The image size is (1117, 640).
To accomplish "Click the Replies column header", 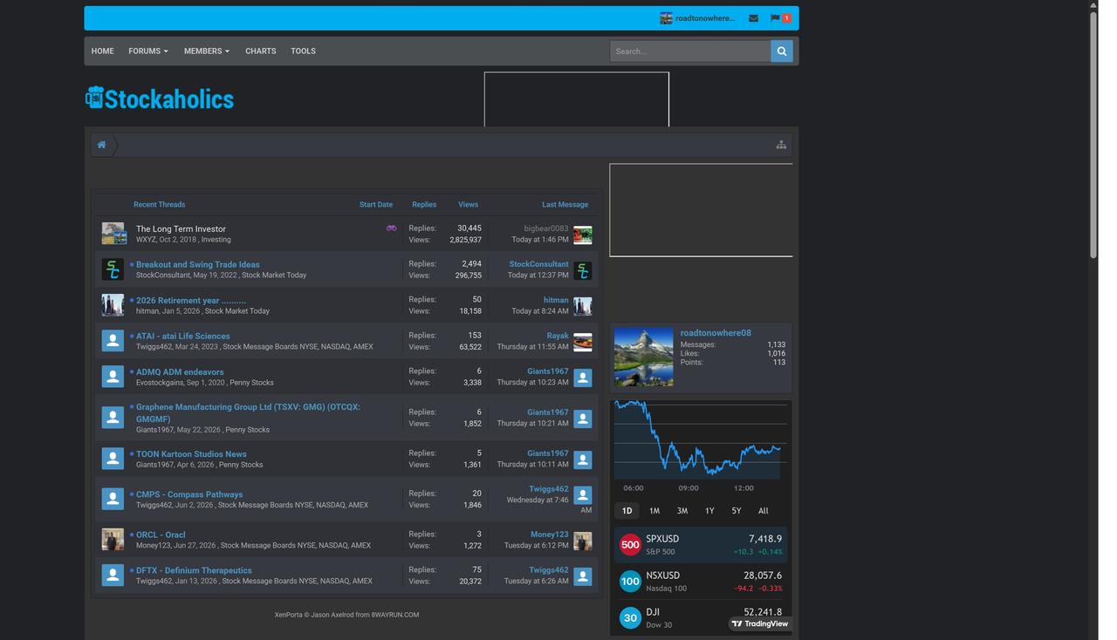I will pyautogui.click(x=424, y=205).
